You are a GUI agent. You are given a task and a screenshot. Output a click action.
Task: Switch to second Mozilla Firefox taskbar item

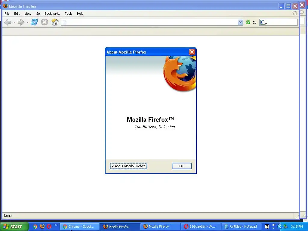(160, 227)
